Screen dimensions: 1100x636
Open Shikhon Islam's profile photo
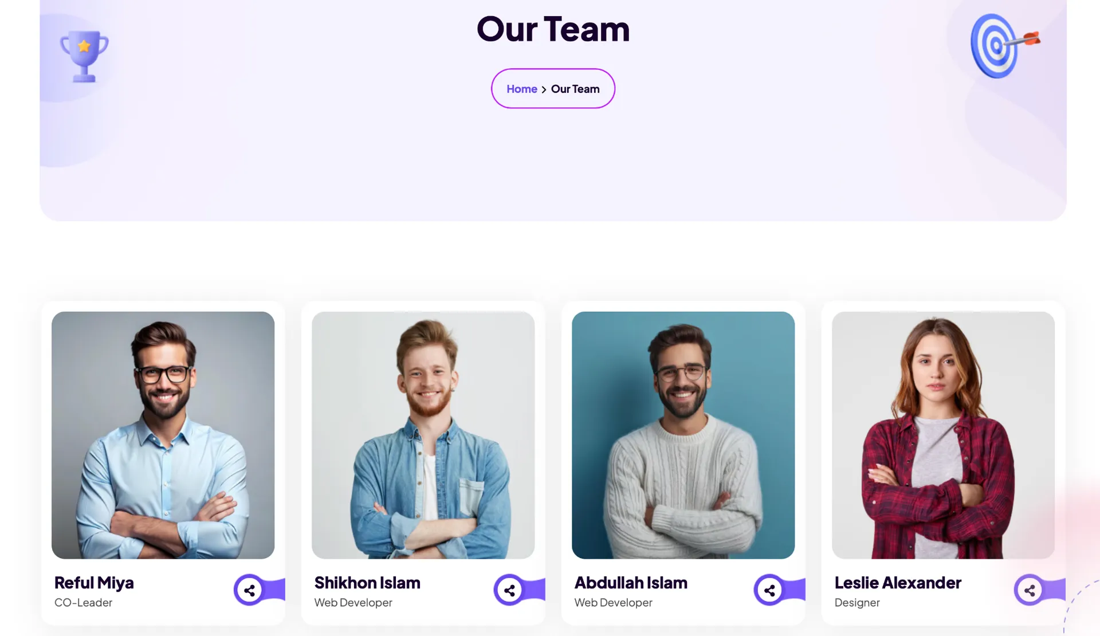pos(423,435)
